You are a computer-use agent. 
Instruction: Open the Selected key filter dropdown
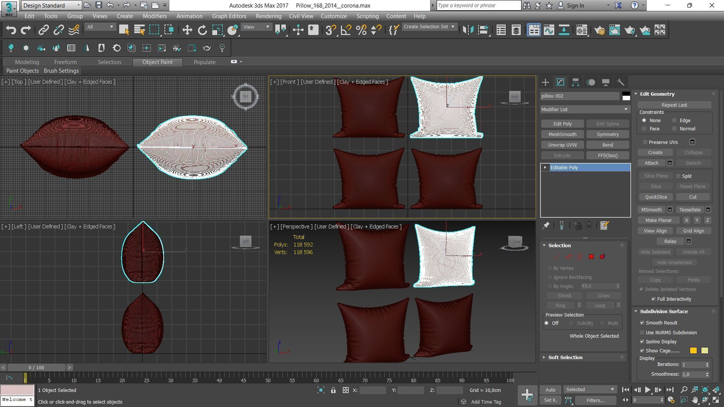tap(590, 390)
